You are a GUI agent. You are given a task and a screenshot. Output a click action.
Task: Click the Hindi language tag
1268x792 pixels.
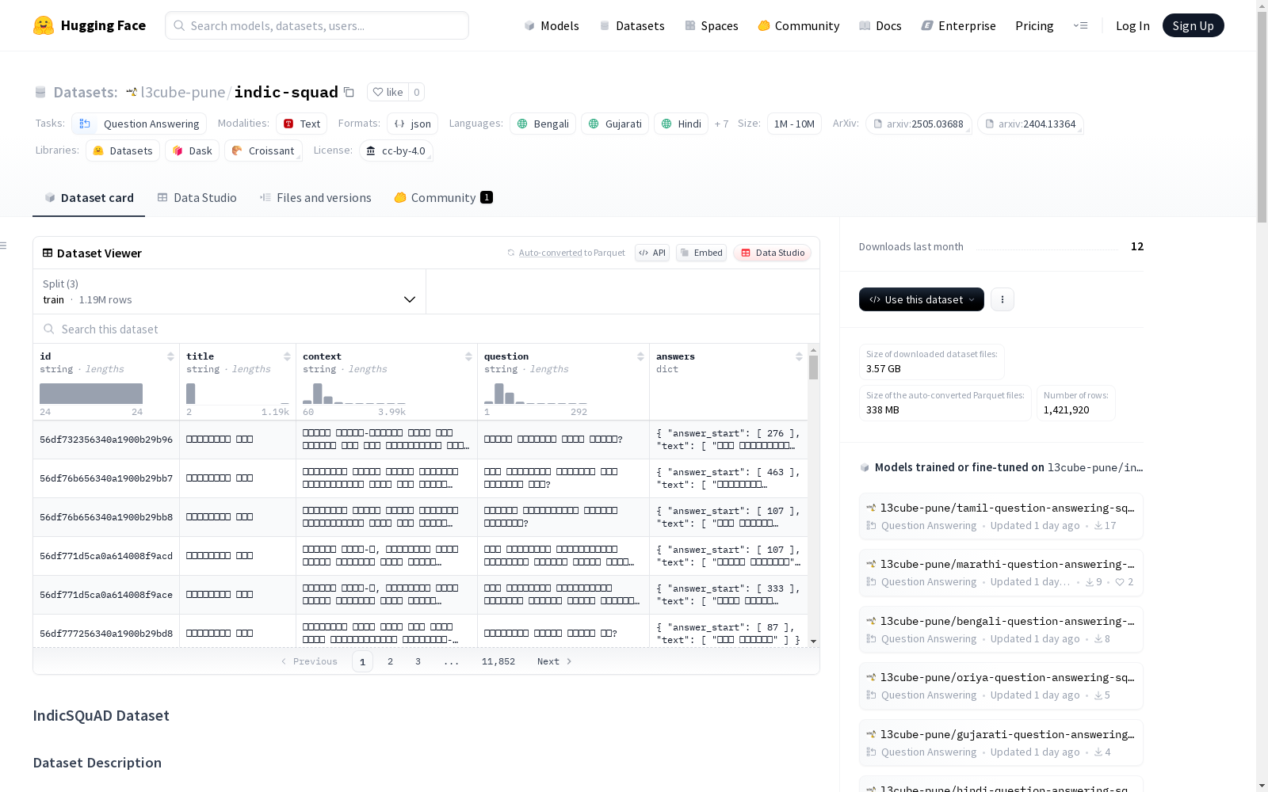(x=681, y=124)
